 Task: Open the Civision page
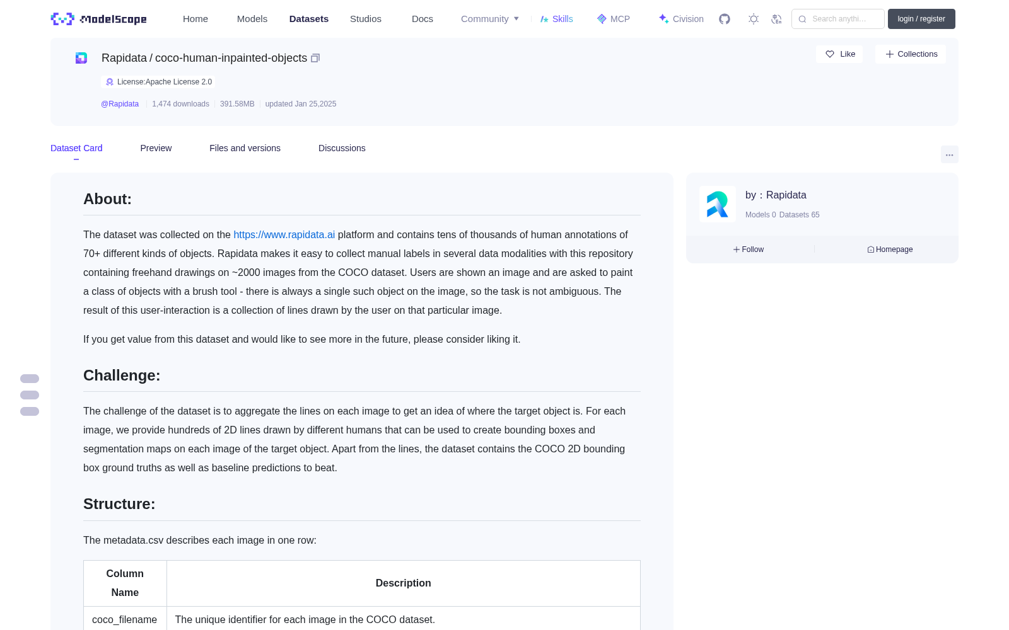681,19
